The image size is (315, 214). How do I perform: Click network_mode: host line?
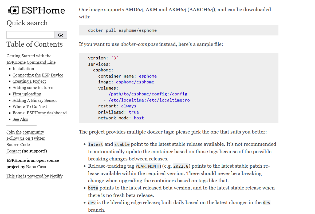pyautogui.click(x=121, y=118)
